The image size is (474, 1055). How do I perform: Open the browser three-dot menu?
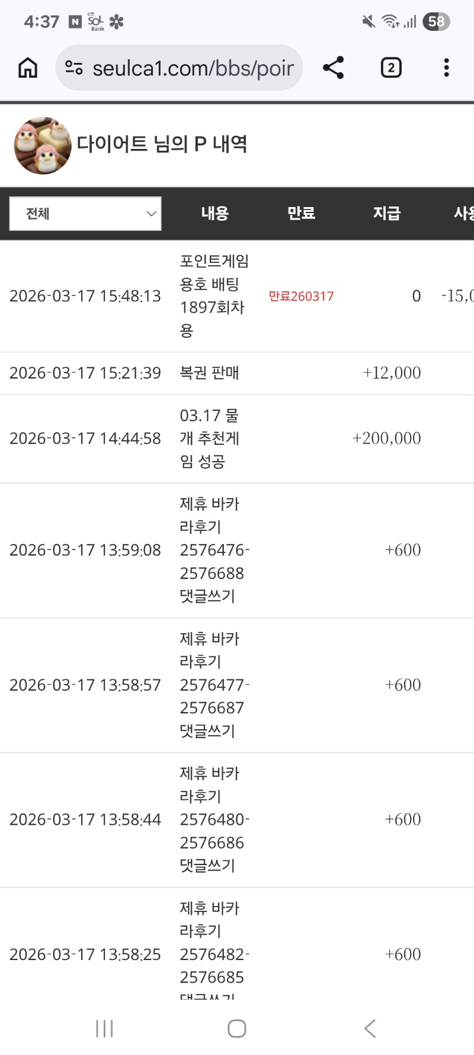pos(446,68)
